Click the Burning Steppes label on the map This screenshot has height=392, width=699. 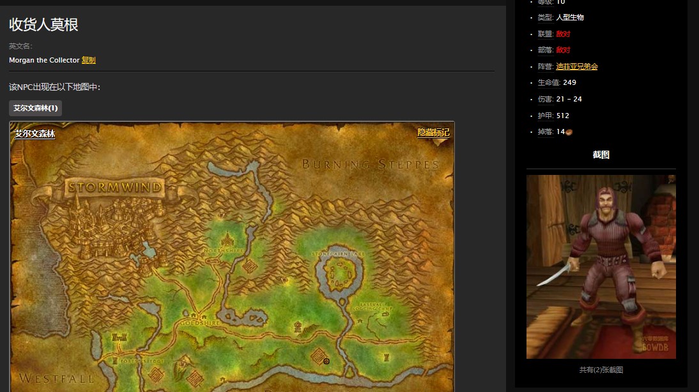click(371, 164)
